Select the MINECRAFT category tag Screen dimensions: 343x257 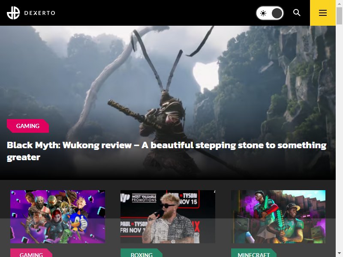pyautogui.click(x=254, y=253)
